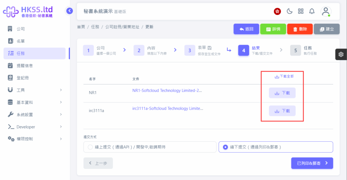Click the Developer terminal icon
Screen dimensions: 347x180
pyautogui.click(x=11, y=127)
